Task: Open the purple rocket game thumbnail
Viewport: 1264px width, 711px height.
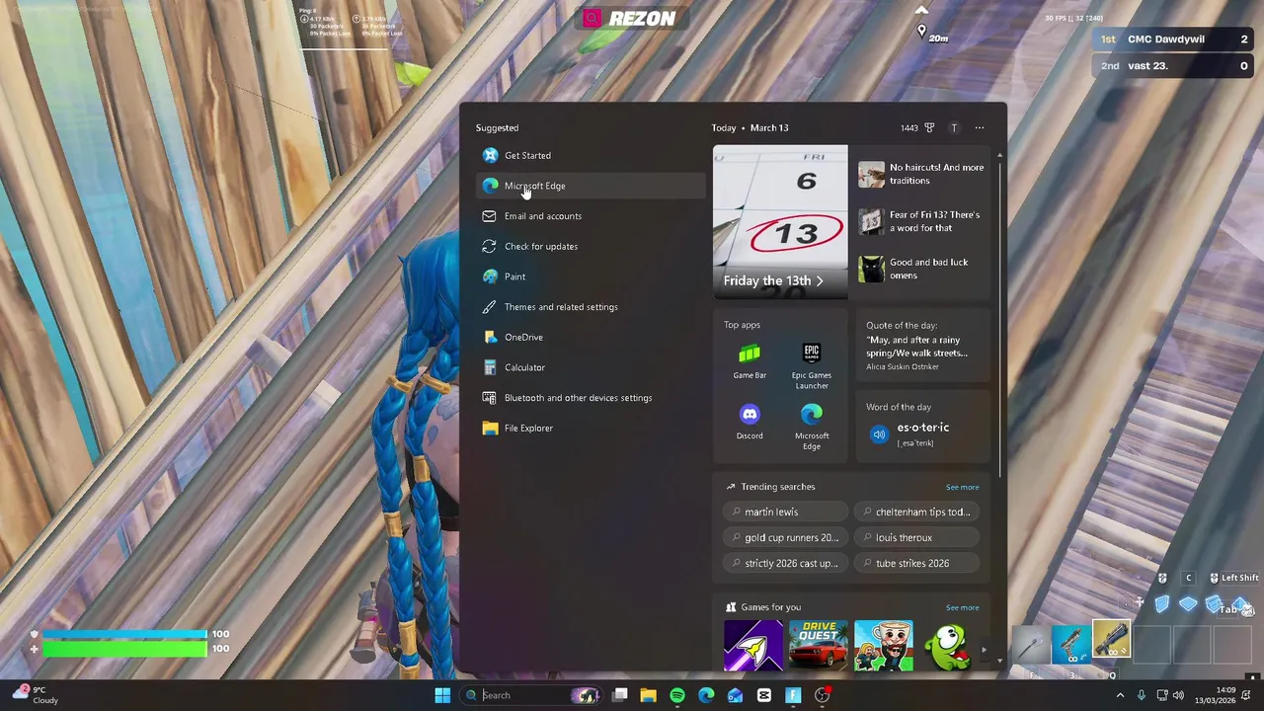Action: click(753, 646)
